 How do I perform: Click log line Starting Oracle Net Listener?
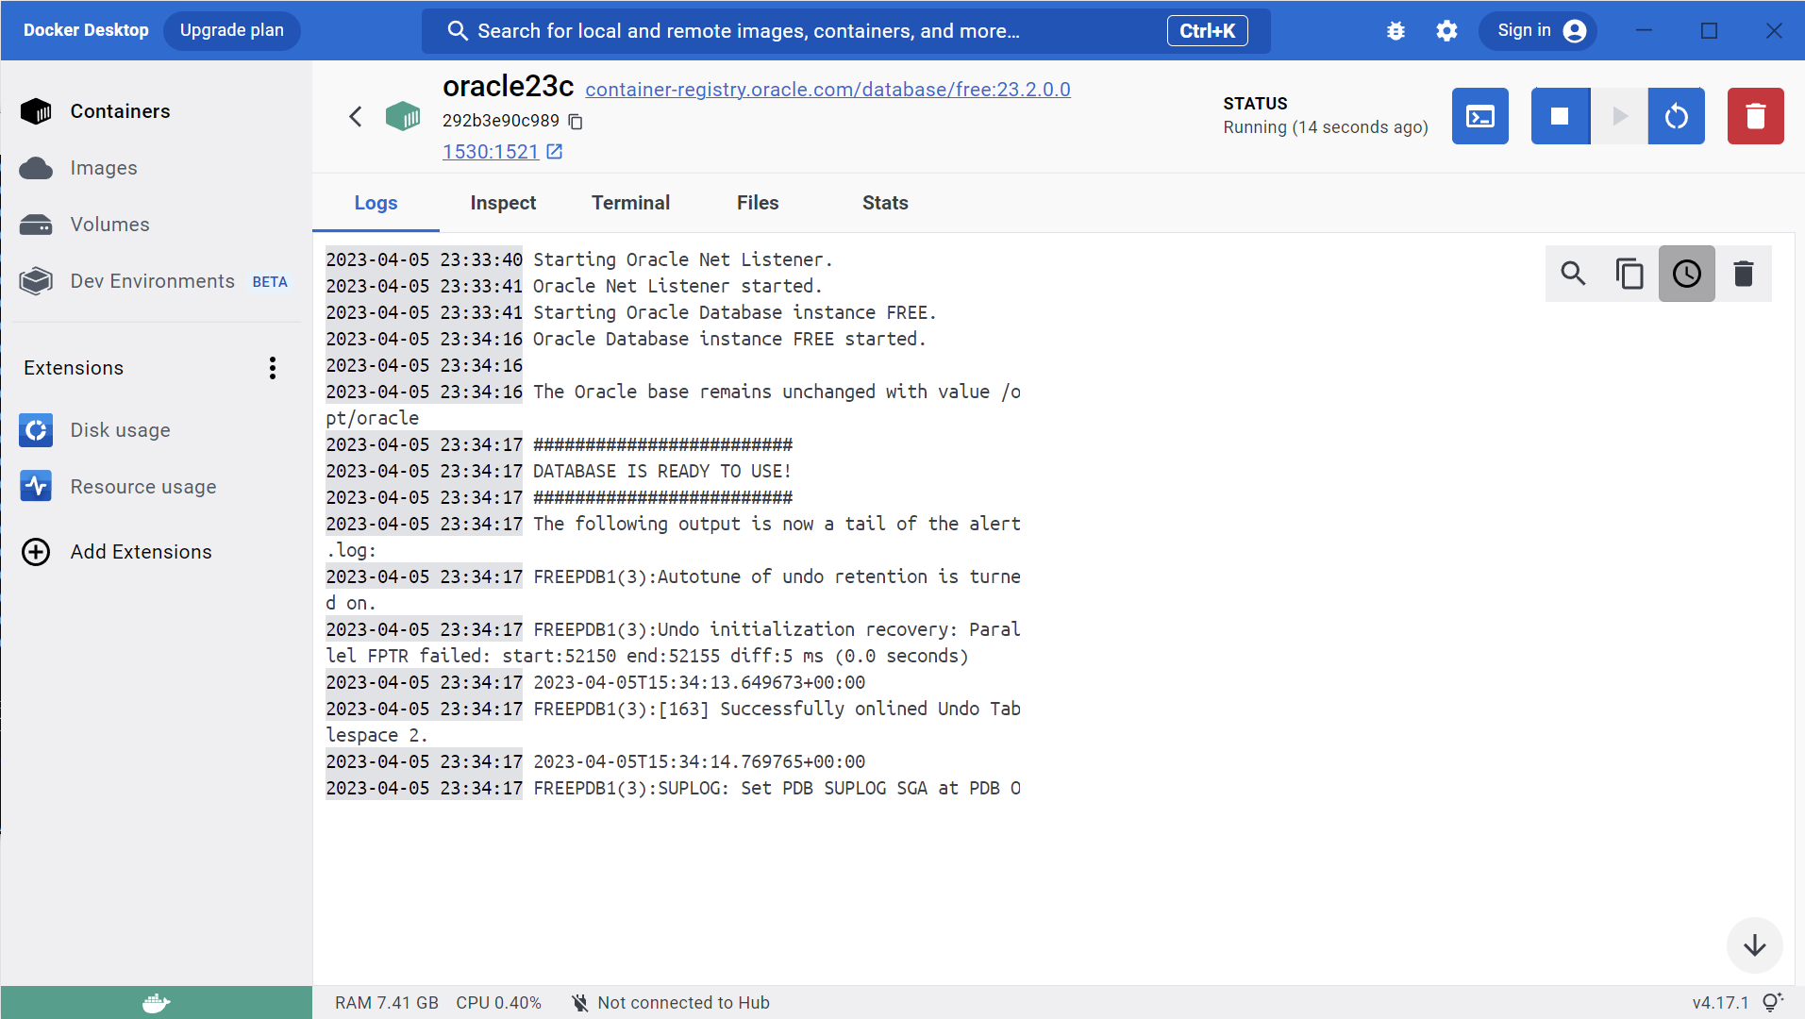(x=683, y=259)
